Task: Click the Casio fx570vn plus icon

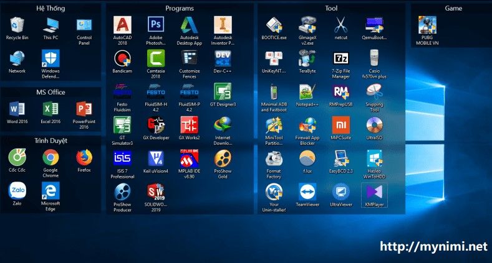Action: 374,59
